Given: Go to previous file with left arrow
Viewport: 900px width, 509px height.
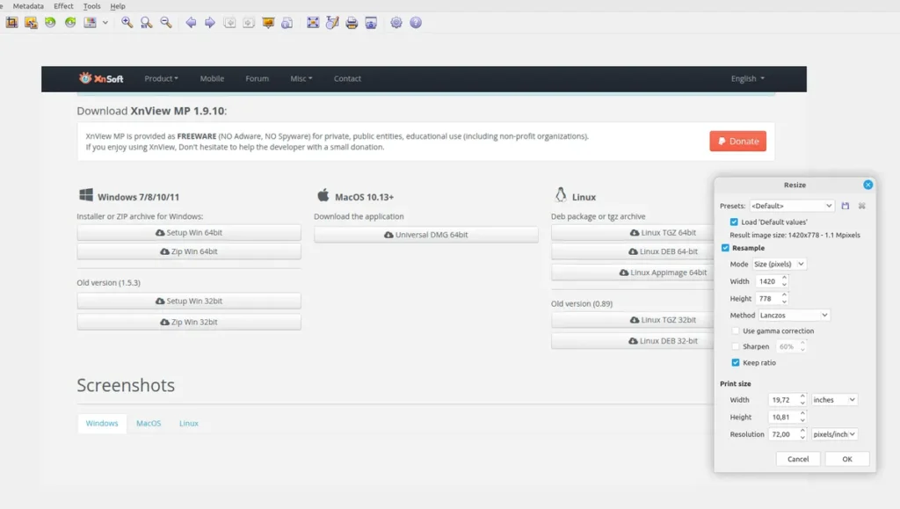Looking at the screenshot, I should click(x=191, y=22).
